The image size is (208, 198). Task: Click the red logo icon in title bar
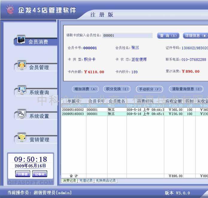pyautogui.click(x=10, y=10)
